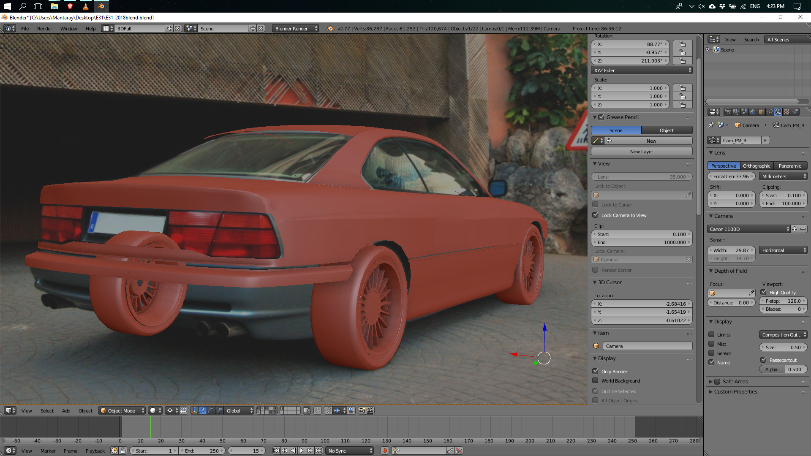Viewport: 811px width, 456px height.
Task: Switch Grease Pencil source to Object
Action: [667, 130]
